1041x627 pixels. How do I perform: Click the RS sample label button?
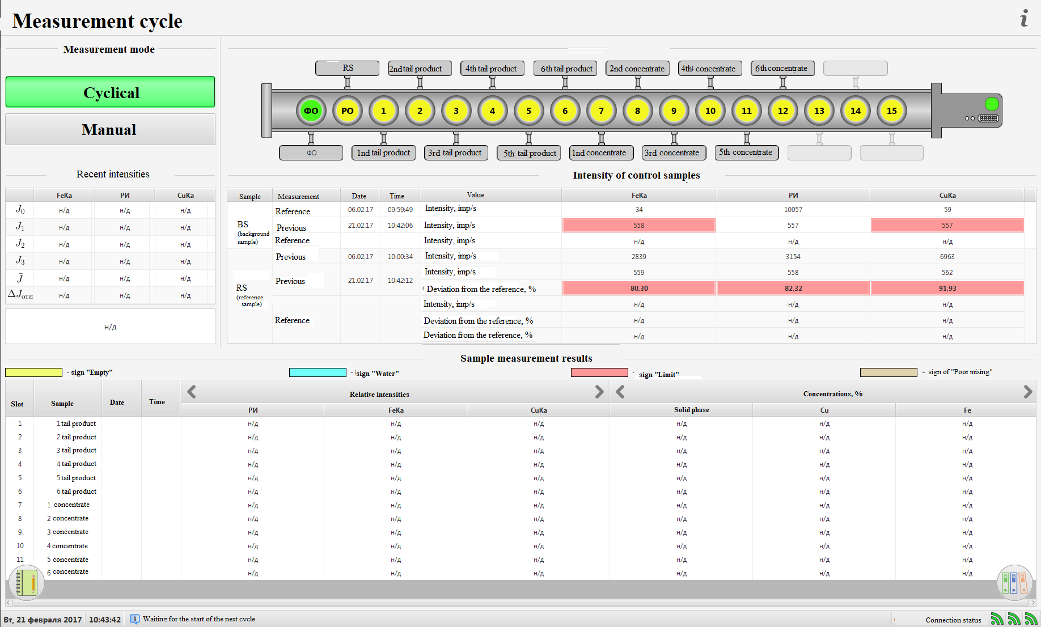[348, 68]
